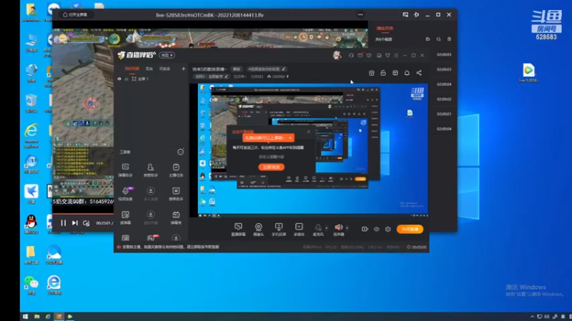Toggle the lock of the 全屏1 source
The width and height of the screenshot is (572, 321).
127,78
